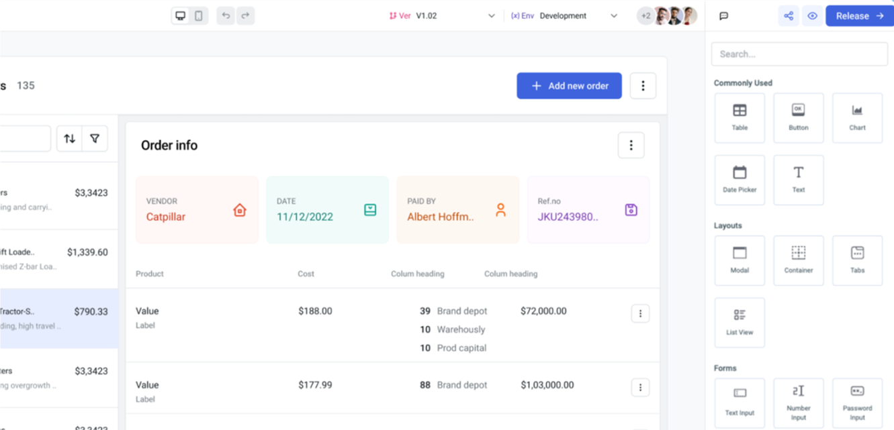This screenshot has width=894, height=430.
Task: Undo the last change
Action: pyautogui.click(x=226, y=16)
